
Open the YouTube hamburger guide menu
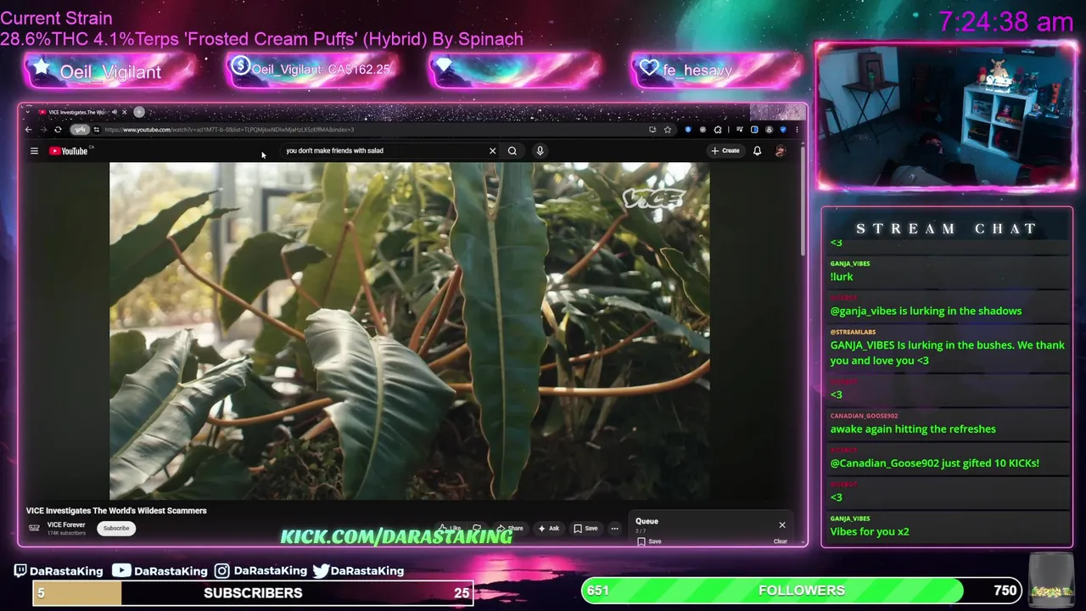pos(34,151)
